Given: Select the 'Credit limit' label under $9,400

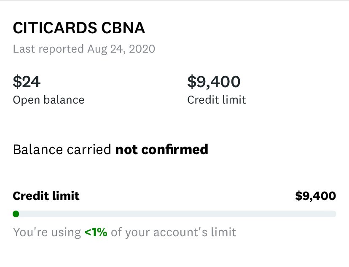Looking at the screenshot, I should (216, 100).
